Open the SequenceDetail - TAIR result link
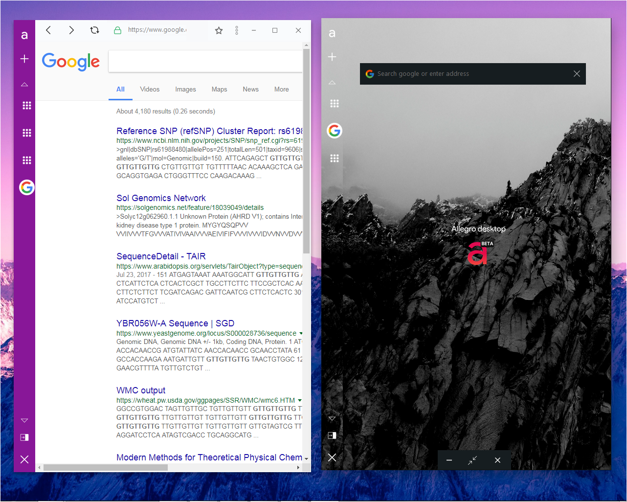Viewport: 627px width, 502px height. click(x=161, y=256)
